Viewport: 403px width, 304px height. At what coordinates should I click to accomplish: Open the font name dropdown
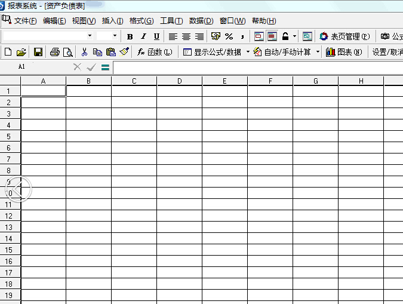pyautogui.click(x=90, y=36)
